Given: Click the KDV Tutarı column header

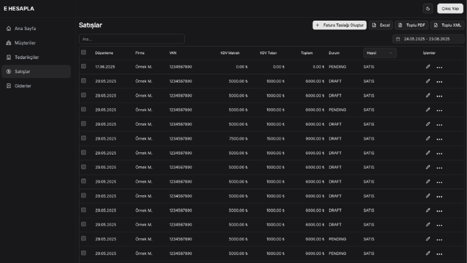Looking at the screenshot, I should 268,53.
